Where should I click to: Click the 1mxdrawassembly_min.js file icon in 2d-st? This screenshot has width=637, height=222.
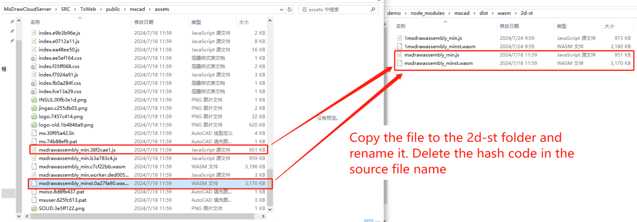point(399,38)
